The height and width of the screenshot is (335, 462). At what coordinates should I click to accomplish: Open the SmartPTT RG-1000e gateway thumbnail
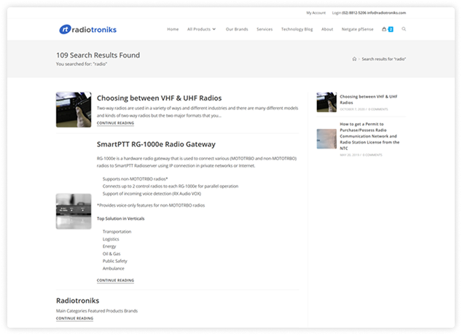click(x=74, y=211)
